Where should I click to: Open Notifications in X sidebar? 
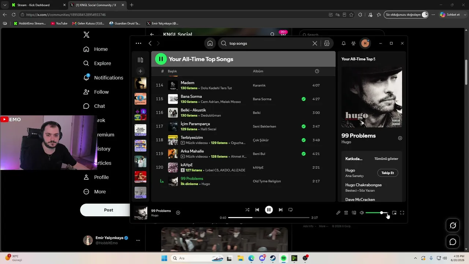tap(103, 78)
